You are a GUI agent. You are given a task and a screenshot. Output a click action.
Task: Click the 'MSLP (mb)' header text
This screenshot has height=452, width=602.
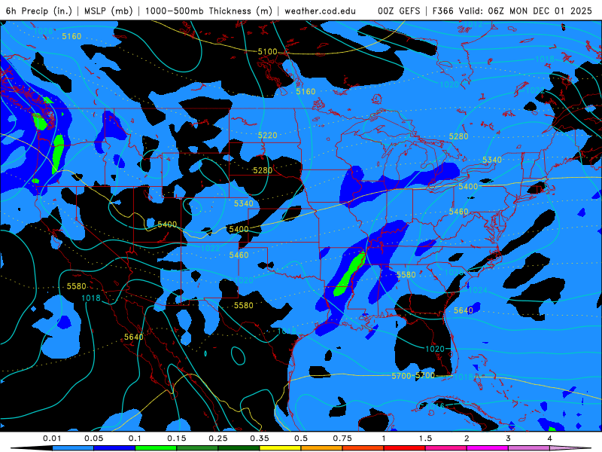108,11
